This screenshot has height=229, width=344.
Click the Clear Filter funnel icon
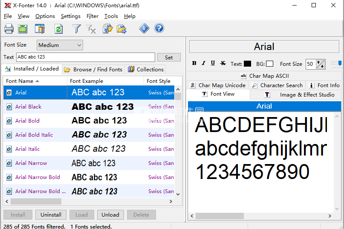click(91, 29)
